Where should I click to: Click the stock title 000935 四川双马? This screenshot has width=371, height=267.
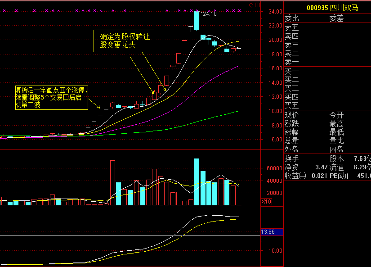click(332, 8)
